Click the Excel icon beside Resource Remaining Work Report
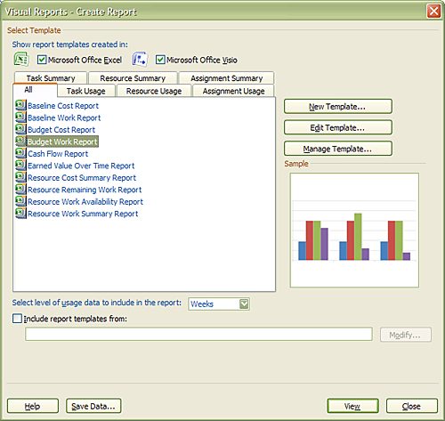Viewport: 445px width, 421px height. coord(20,190)
